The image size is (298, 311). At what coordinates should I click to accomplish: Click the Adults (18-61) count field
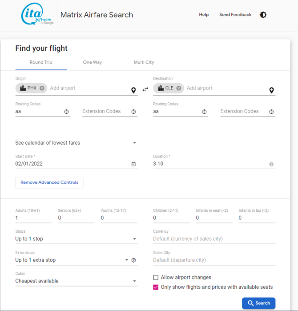34,218
